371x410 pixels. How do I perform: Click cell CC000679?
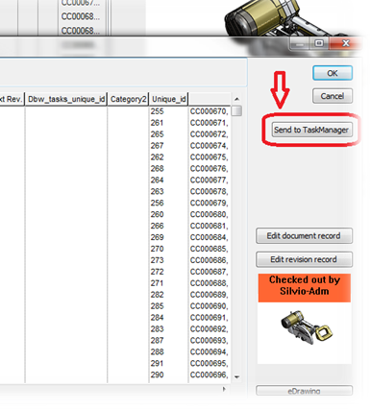210,204
